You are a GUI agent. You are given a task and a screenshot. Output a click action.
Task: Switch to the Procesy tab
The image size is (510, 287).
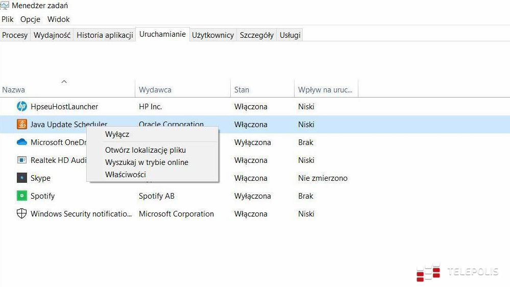click(x=15, y=35)
